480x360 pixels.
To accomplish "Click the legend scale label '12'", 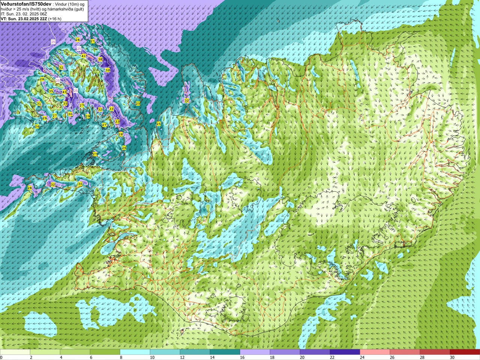I will [x=182, y=357].
